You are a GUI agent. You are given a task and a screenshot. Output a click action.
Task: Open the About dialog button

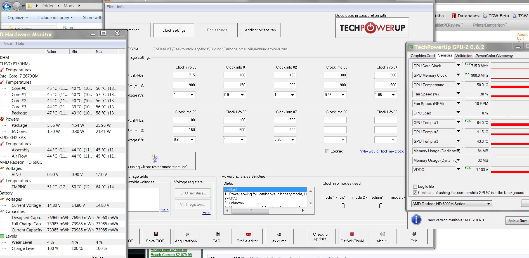(x=383, y=236)
